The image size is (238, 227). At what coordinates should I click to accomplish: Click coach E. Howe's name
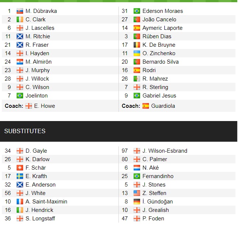tap(45, 106)
